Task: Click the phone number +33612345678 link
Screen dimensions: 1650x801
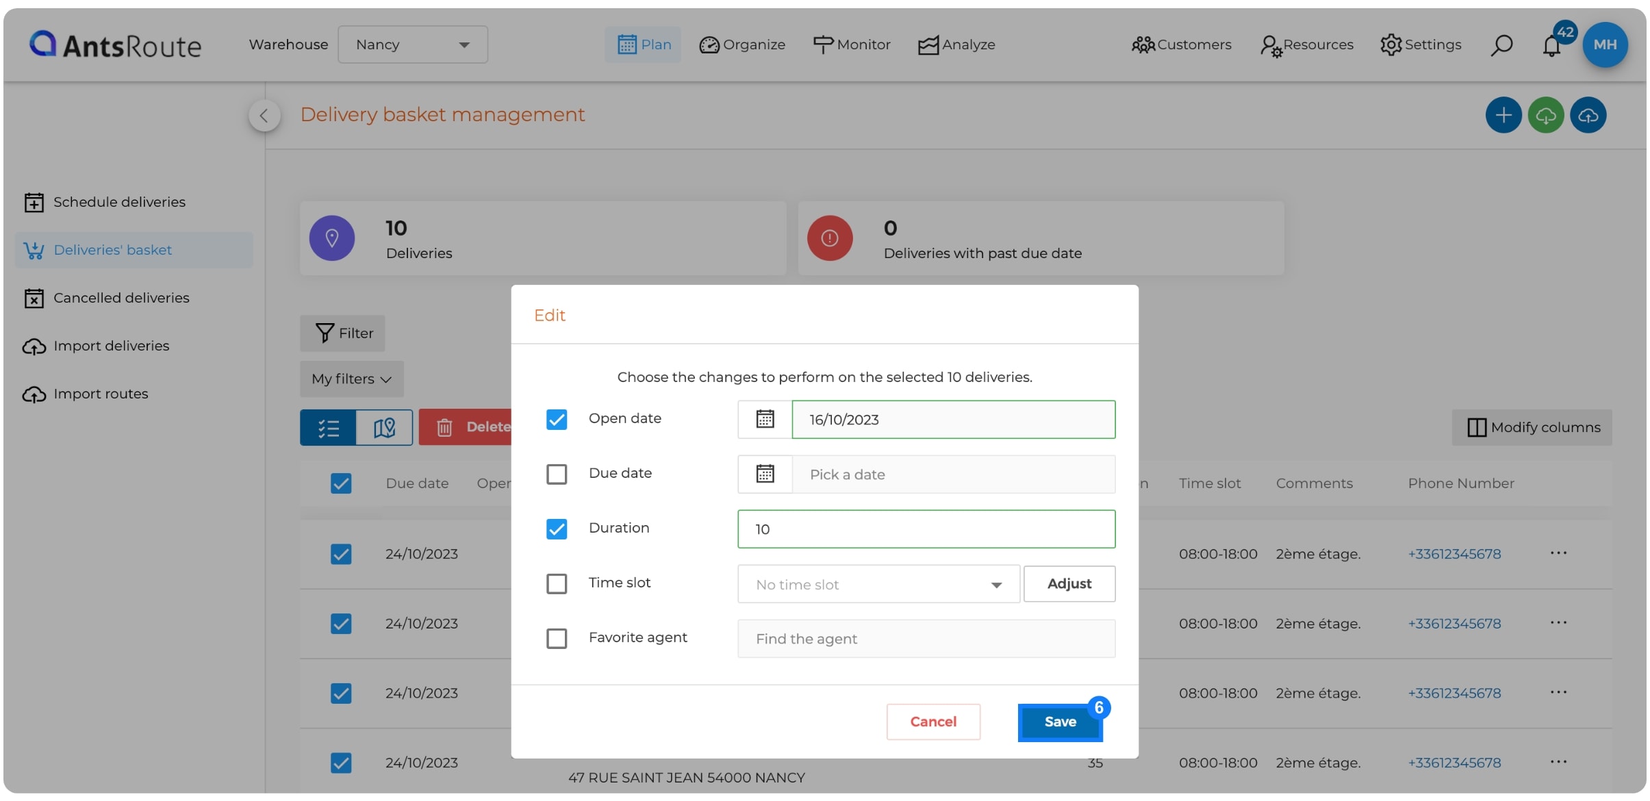Action: click(1454, 554)
